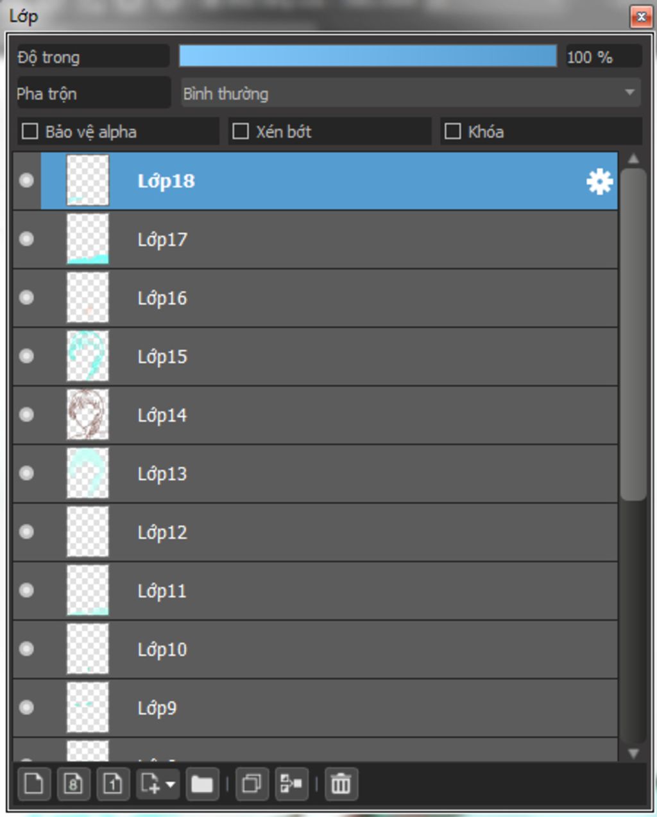
Task: Tick the Xén bớt checkbox
Action: pos(241,132)
